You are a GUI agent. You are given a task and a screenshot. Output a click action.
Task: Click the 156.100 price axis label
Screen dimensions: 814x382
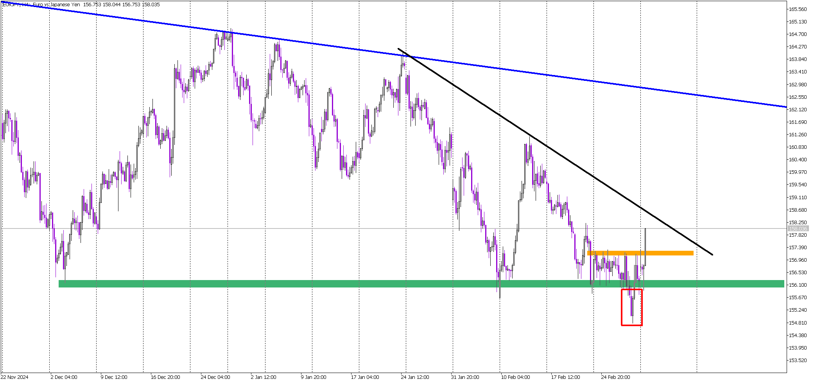click(x=798, y=285)
